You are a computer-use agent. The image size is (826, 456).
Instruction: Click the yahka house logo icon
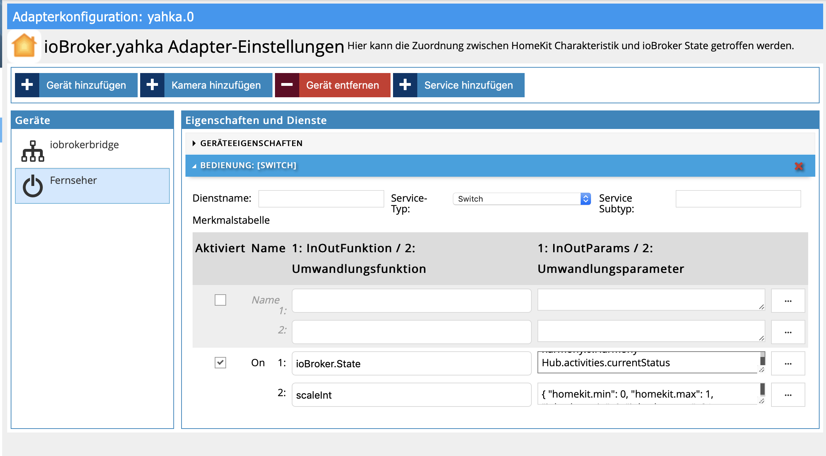(x=24, y=46)
